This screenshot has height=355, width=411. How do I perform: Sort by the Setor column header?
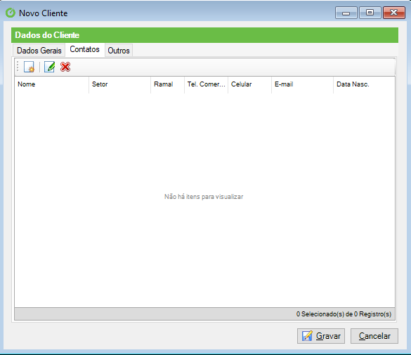tap(120, 84)
